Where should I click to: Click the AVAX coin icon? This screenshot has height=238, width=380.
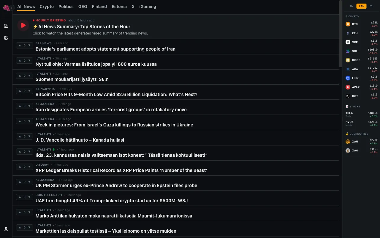coord(348,87)
